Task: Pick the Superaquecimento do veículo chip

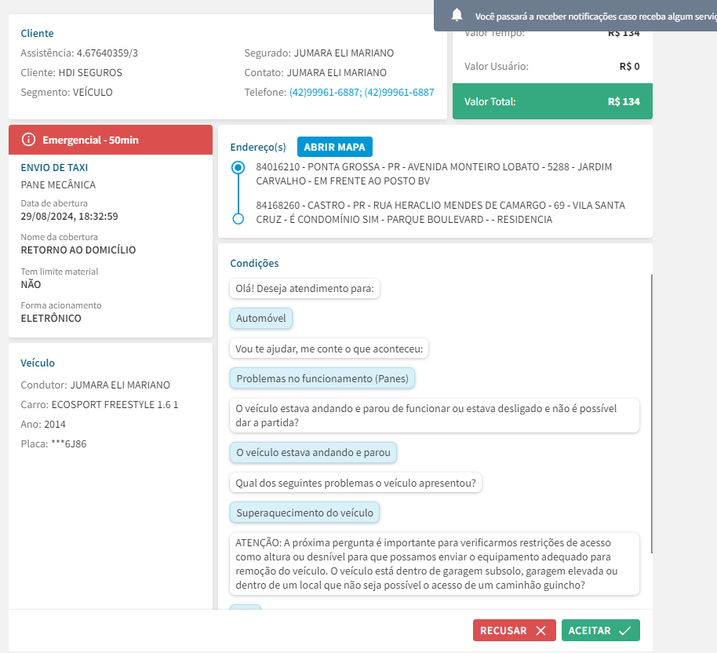Action: 306,513
